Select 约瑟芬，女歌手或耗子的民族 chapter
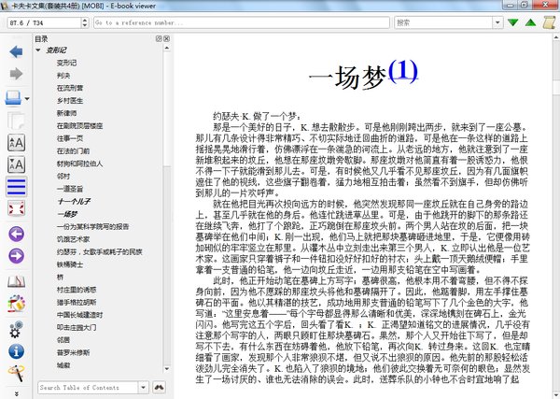 coord(99,251)
